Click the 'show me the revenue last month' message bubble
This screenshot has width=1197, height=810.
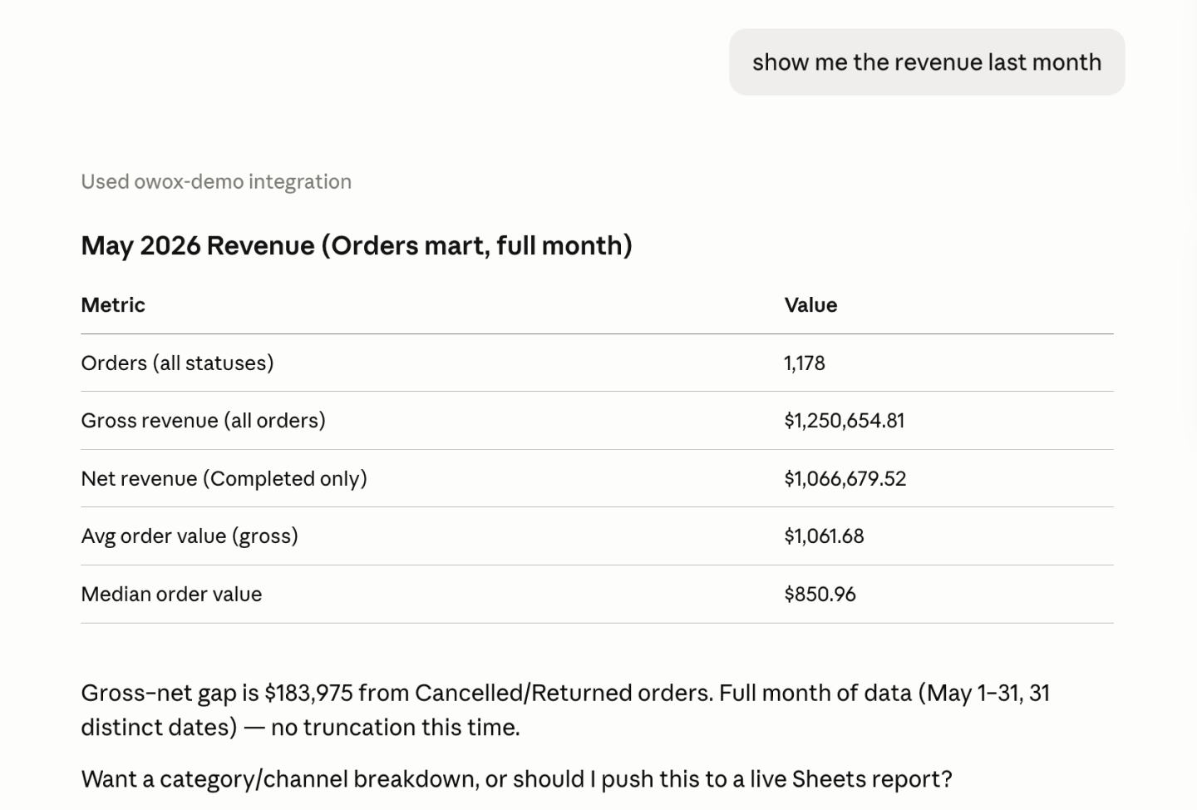(x=927, y=62)
